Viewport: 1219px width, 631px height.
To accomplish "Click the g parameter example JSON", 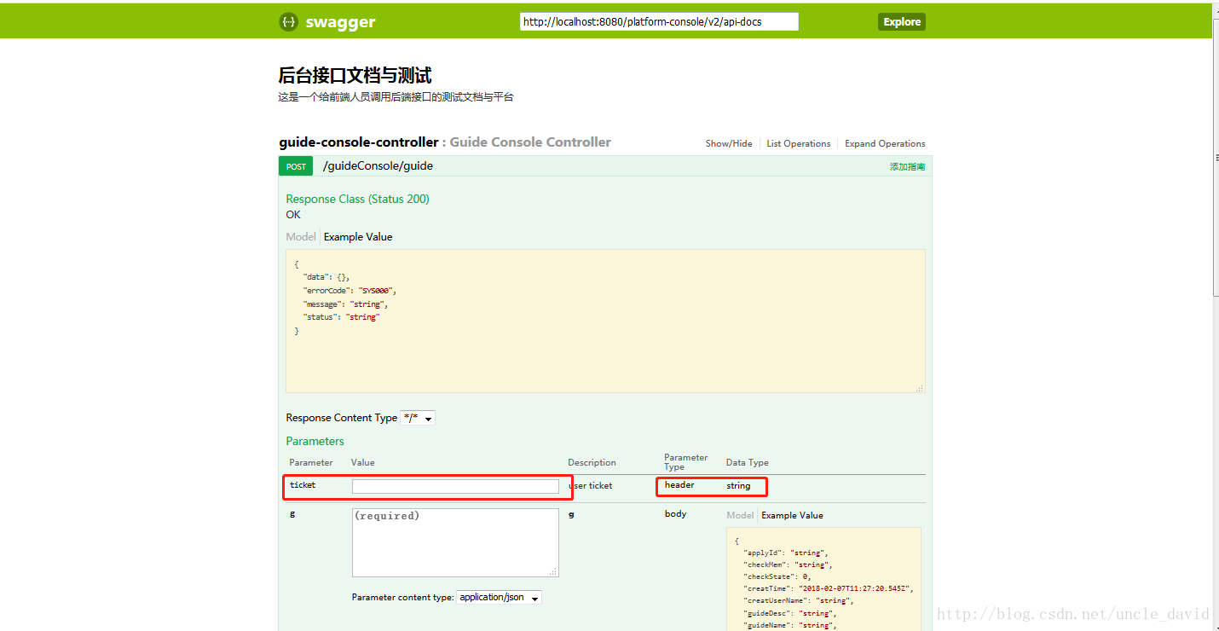I will [x=823, y=579].
